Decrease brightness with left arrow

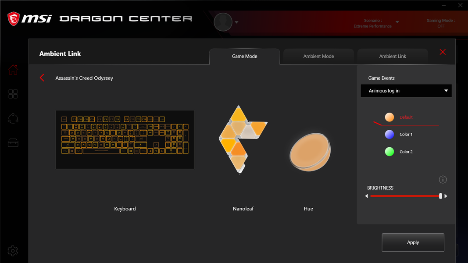point(367,196)
